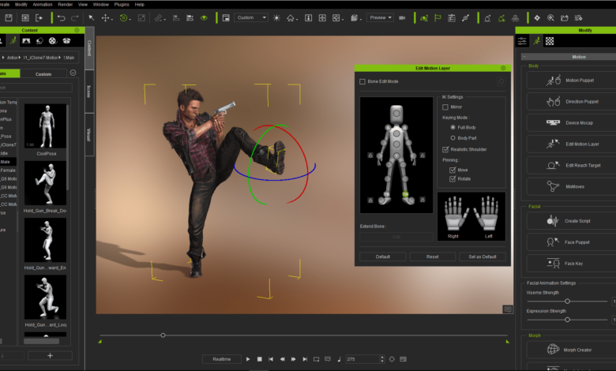Toggle the green eye visibility icon
Screen dimensions: 616x371
point(204,17)
